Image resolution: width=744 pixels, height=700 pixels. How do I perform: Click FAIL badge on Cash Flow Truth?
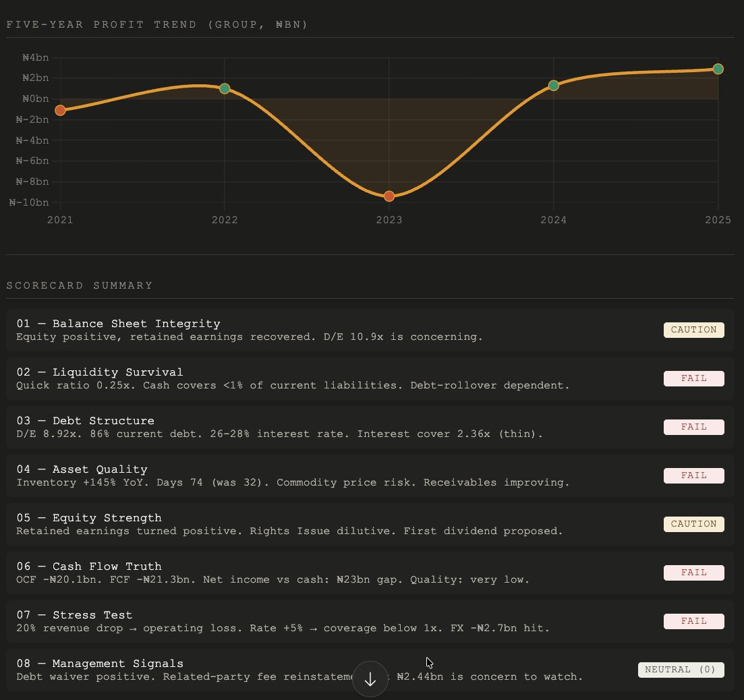693,573
